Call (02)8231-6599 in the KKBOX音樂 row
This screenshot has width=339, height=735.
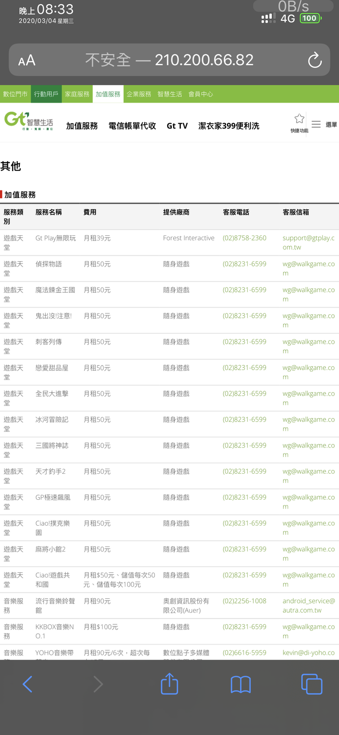(x=244, y=627)
